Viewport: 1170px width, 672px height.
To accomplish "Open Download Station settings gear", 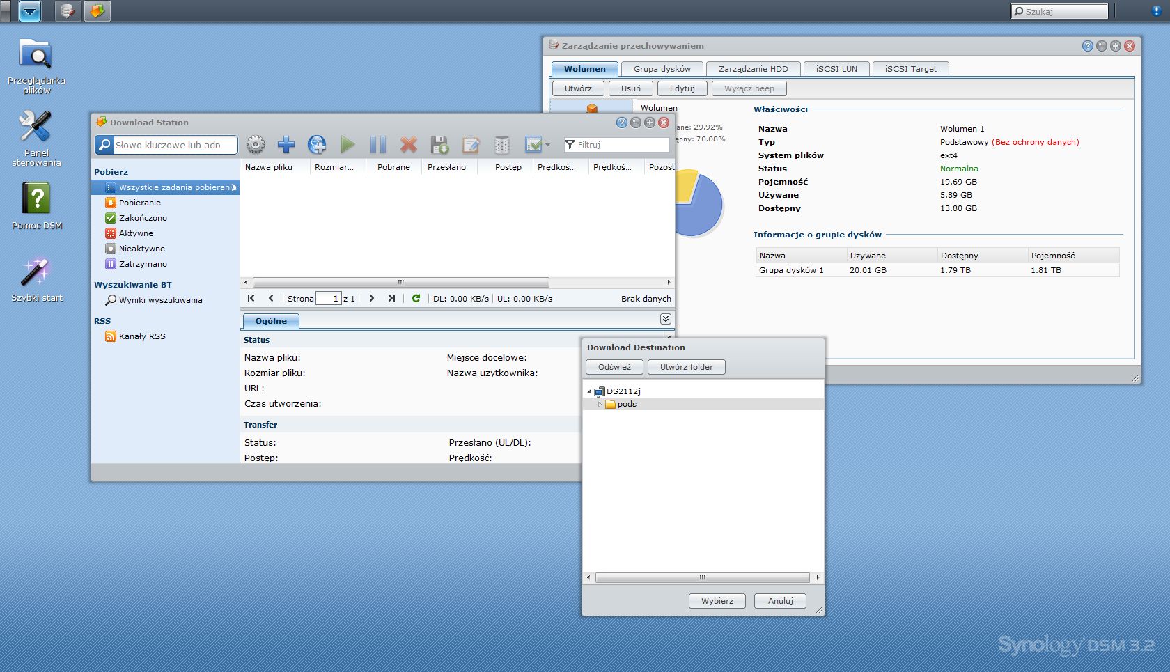I will coord(256,145).
